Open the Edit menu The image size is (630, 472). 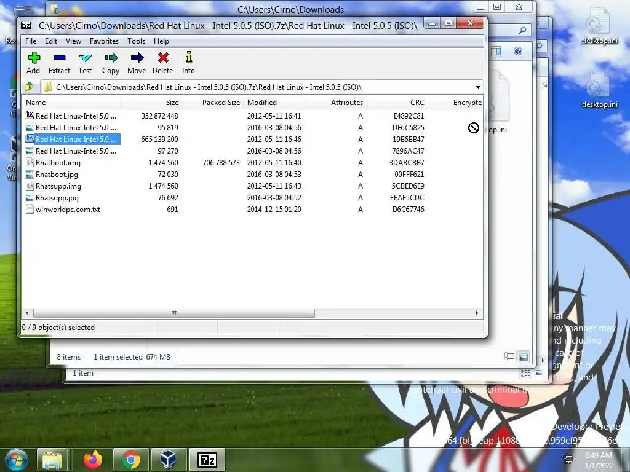click(x=50, y=41)
